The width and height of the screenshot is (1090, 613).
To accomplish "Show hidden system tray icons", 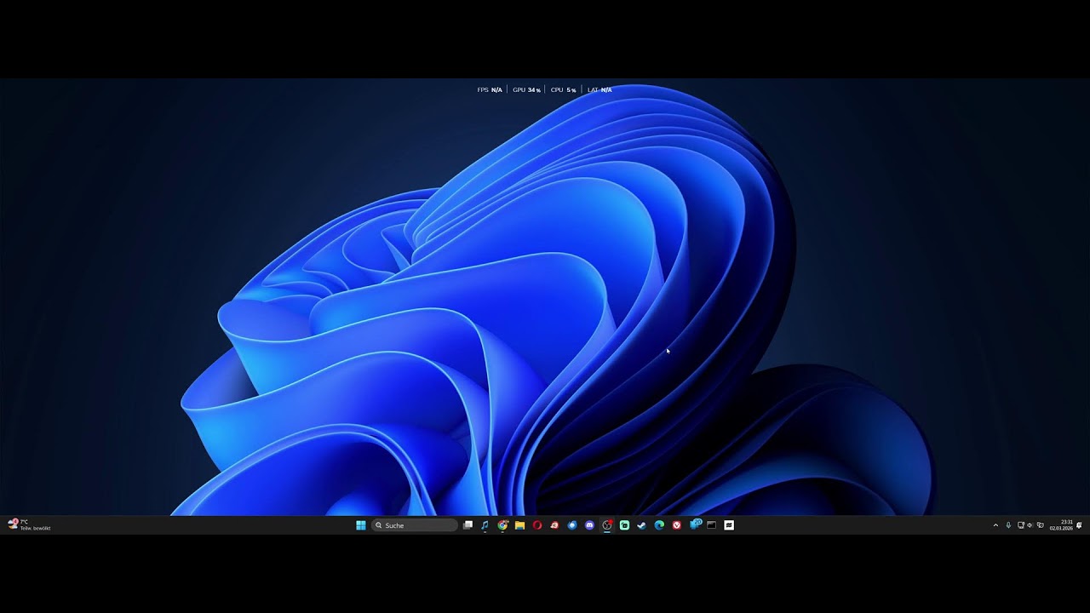I will point(995,525).
